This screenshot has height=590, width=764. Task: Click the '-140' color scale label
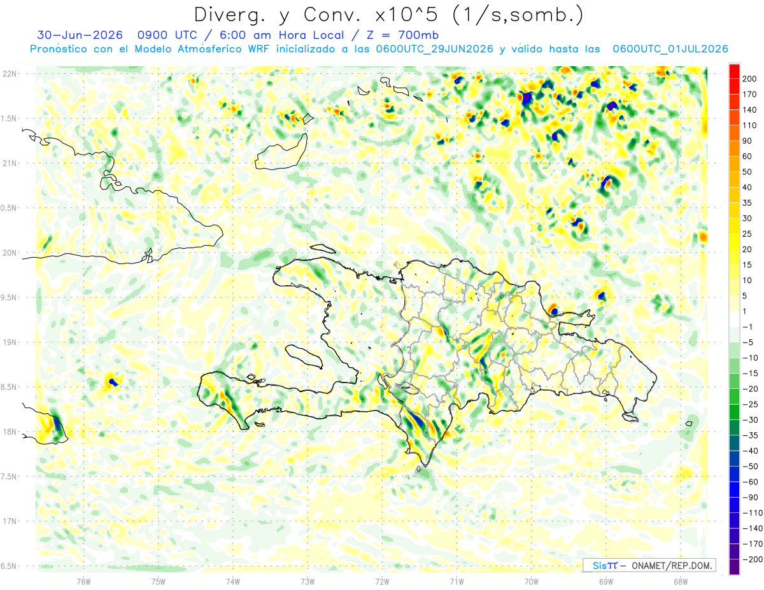click(752, 528)
